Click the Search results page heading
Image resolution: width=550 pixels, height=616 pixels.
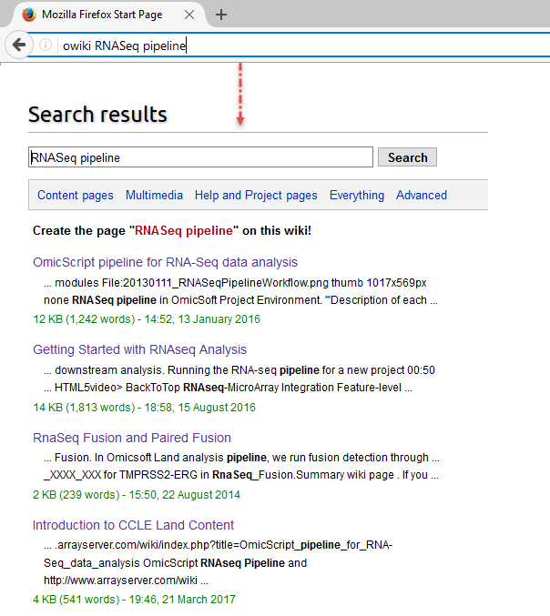tap(97, 115)
